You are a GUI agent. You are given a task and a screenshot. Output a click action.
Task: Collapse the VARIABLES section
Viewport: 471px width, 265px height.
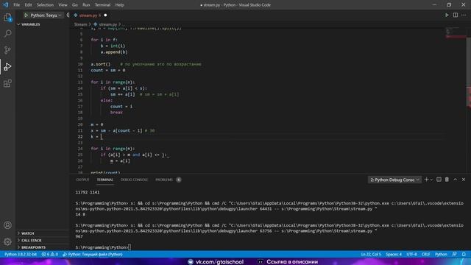click(x=30, y=24)
